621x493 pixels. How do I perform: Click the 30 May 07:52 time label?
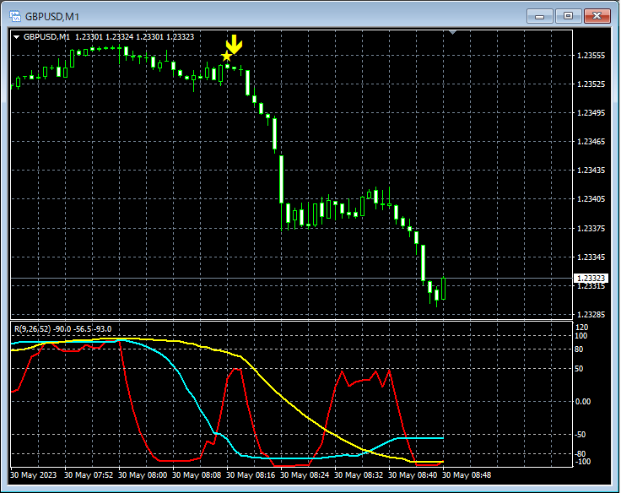(89, 474)
